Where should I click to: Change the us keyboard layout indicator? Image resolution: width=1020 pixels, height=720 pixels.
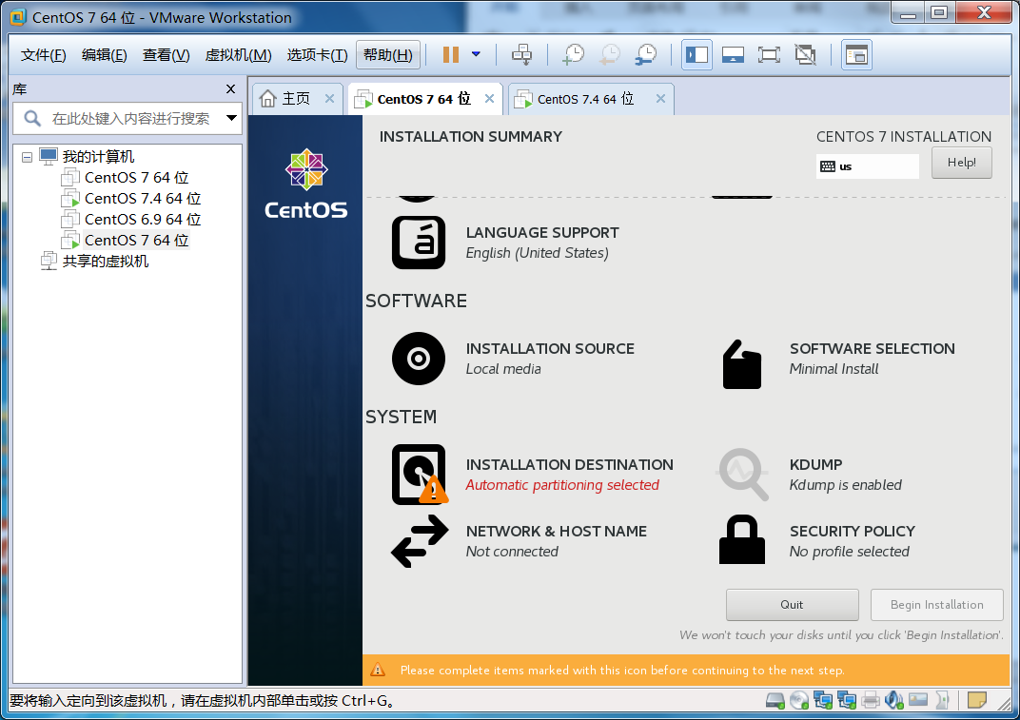pos(867,165)
